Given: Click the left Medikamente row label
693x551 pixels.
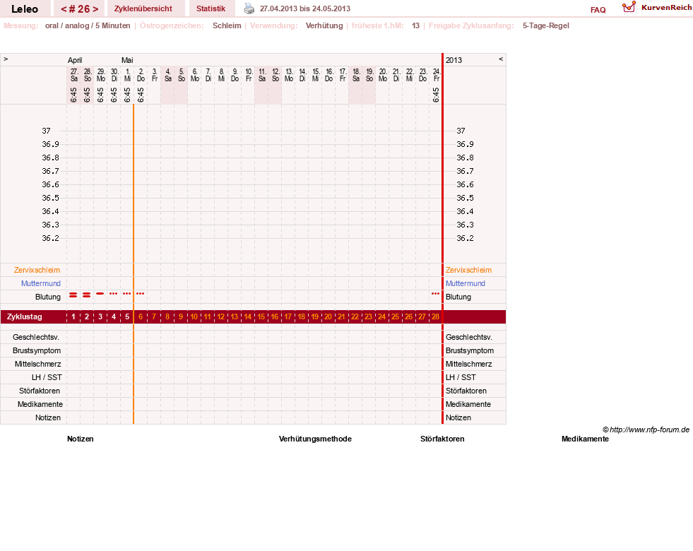Looking at the screenshot, I should [x=40, y=404].
